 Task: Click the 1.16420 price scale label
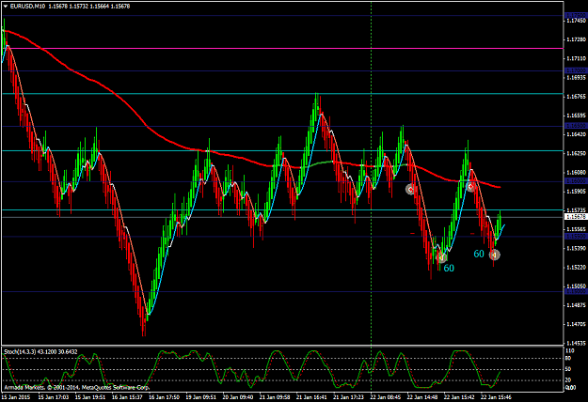point(577,134)
